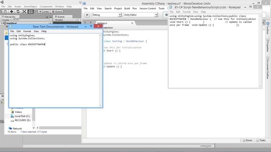Click the zoom slider handle at bottom
The image size is (271, 152).
coord(207,146)
